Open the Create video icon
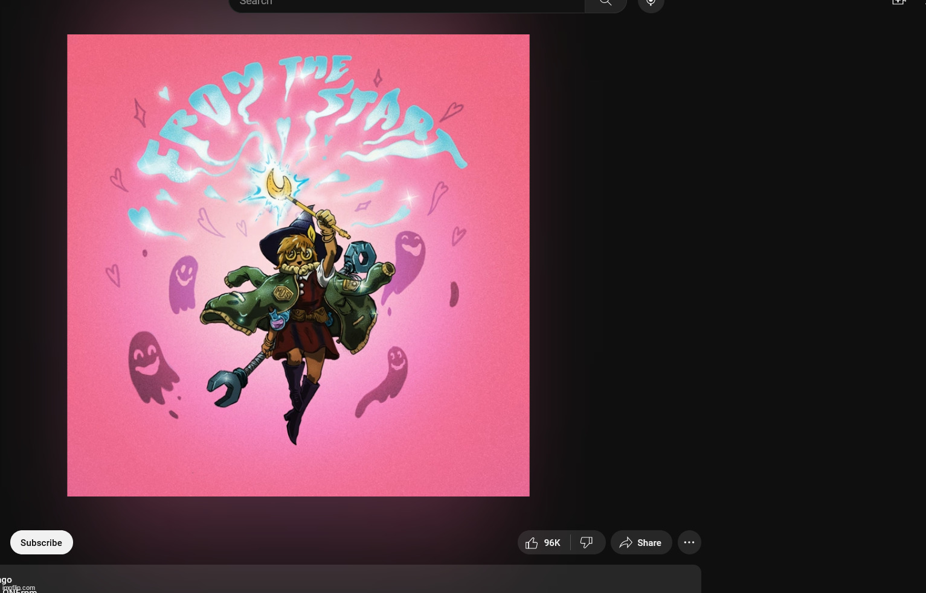This screenshot has height=593, width=926. 899,2
